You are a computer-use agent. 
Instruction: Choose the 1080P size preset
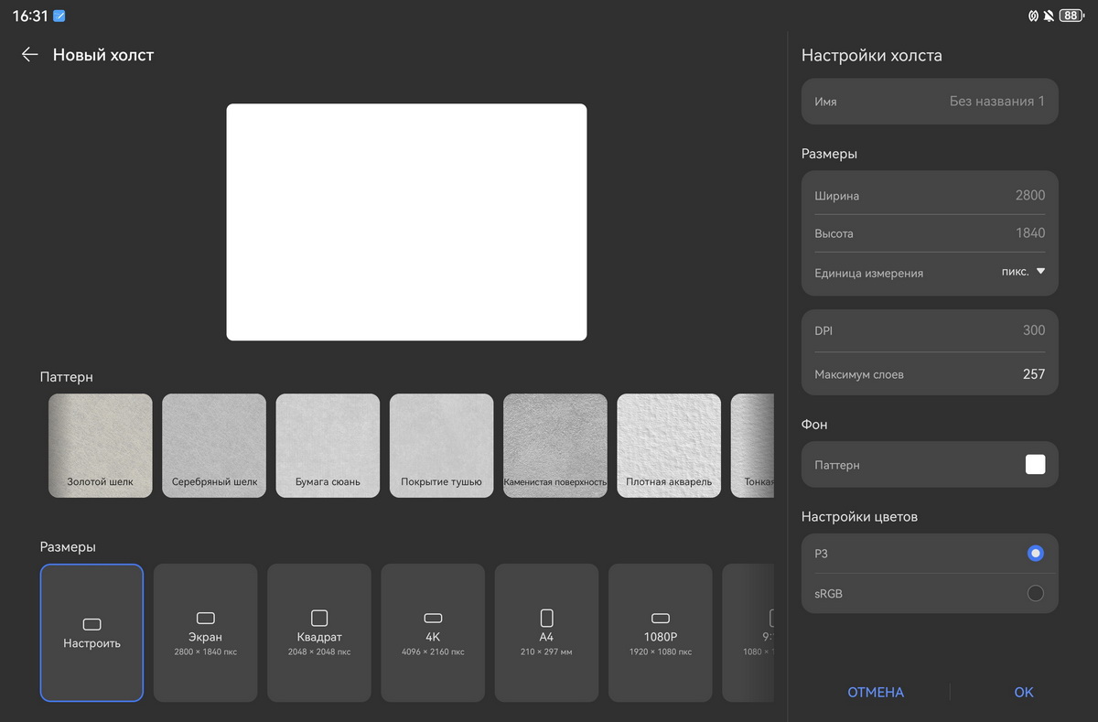click(x=660, y=632)
